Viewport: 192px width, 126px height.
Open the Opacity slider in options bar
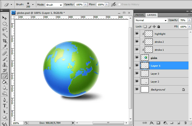[85, 4]
